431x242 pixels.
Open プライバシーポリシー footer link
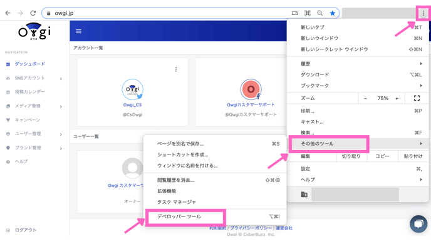coord(251,228)
